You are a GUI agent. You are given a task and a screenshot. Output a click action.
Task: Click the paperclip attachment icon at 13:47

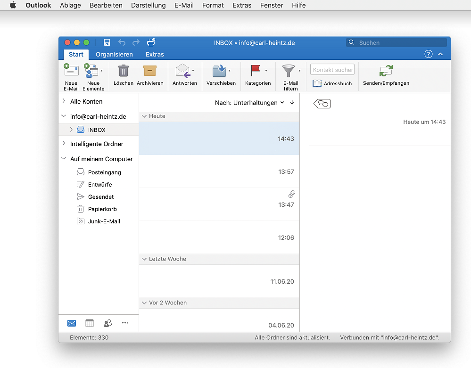291,194
